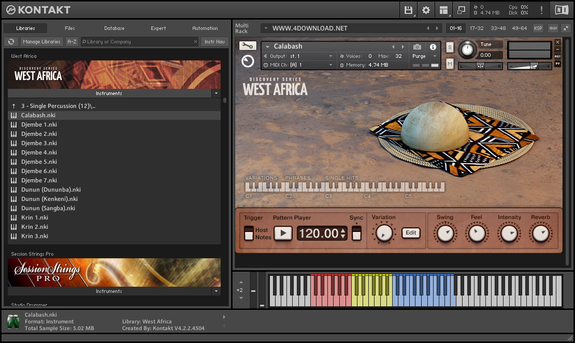
Task: Expand the info pane arrow
Action: click(x=224, y=317)
